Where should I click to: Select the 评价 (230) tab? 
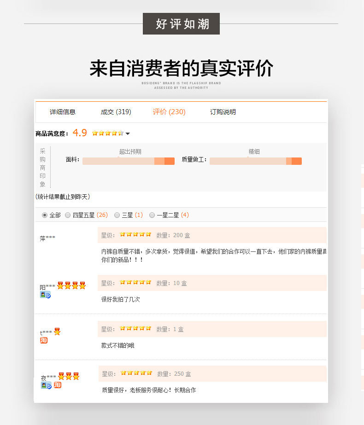(x=169, y=112)
